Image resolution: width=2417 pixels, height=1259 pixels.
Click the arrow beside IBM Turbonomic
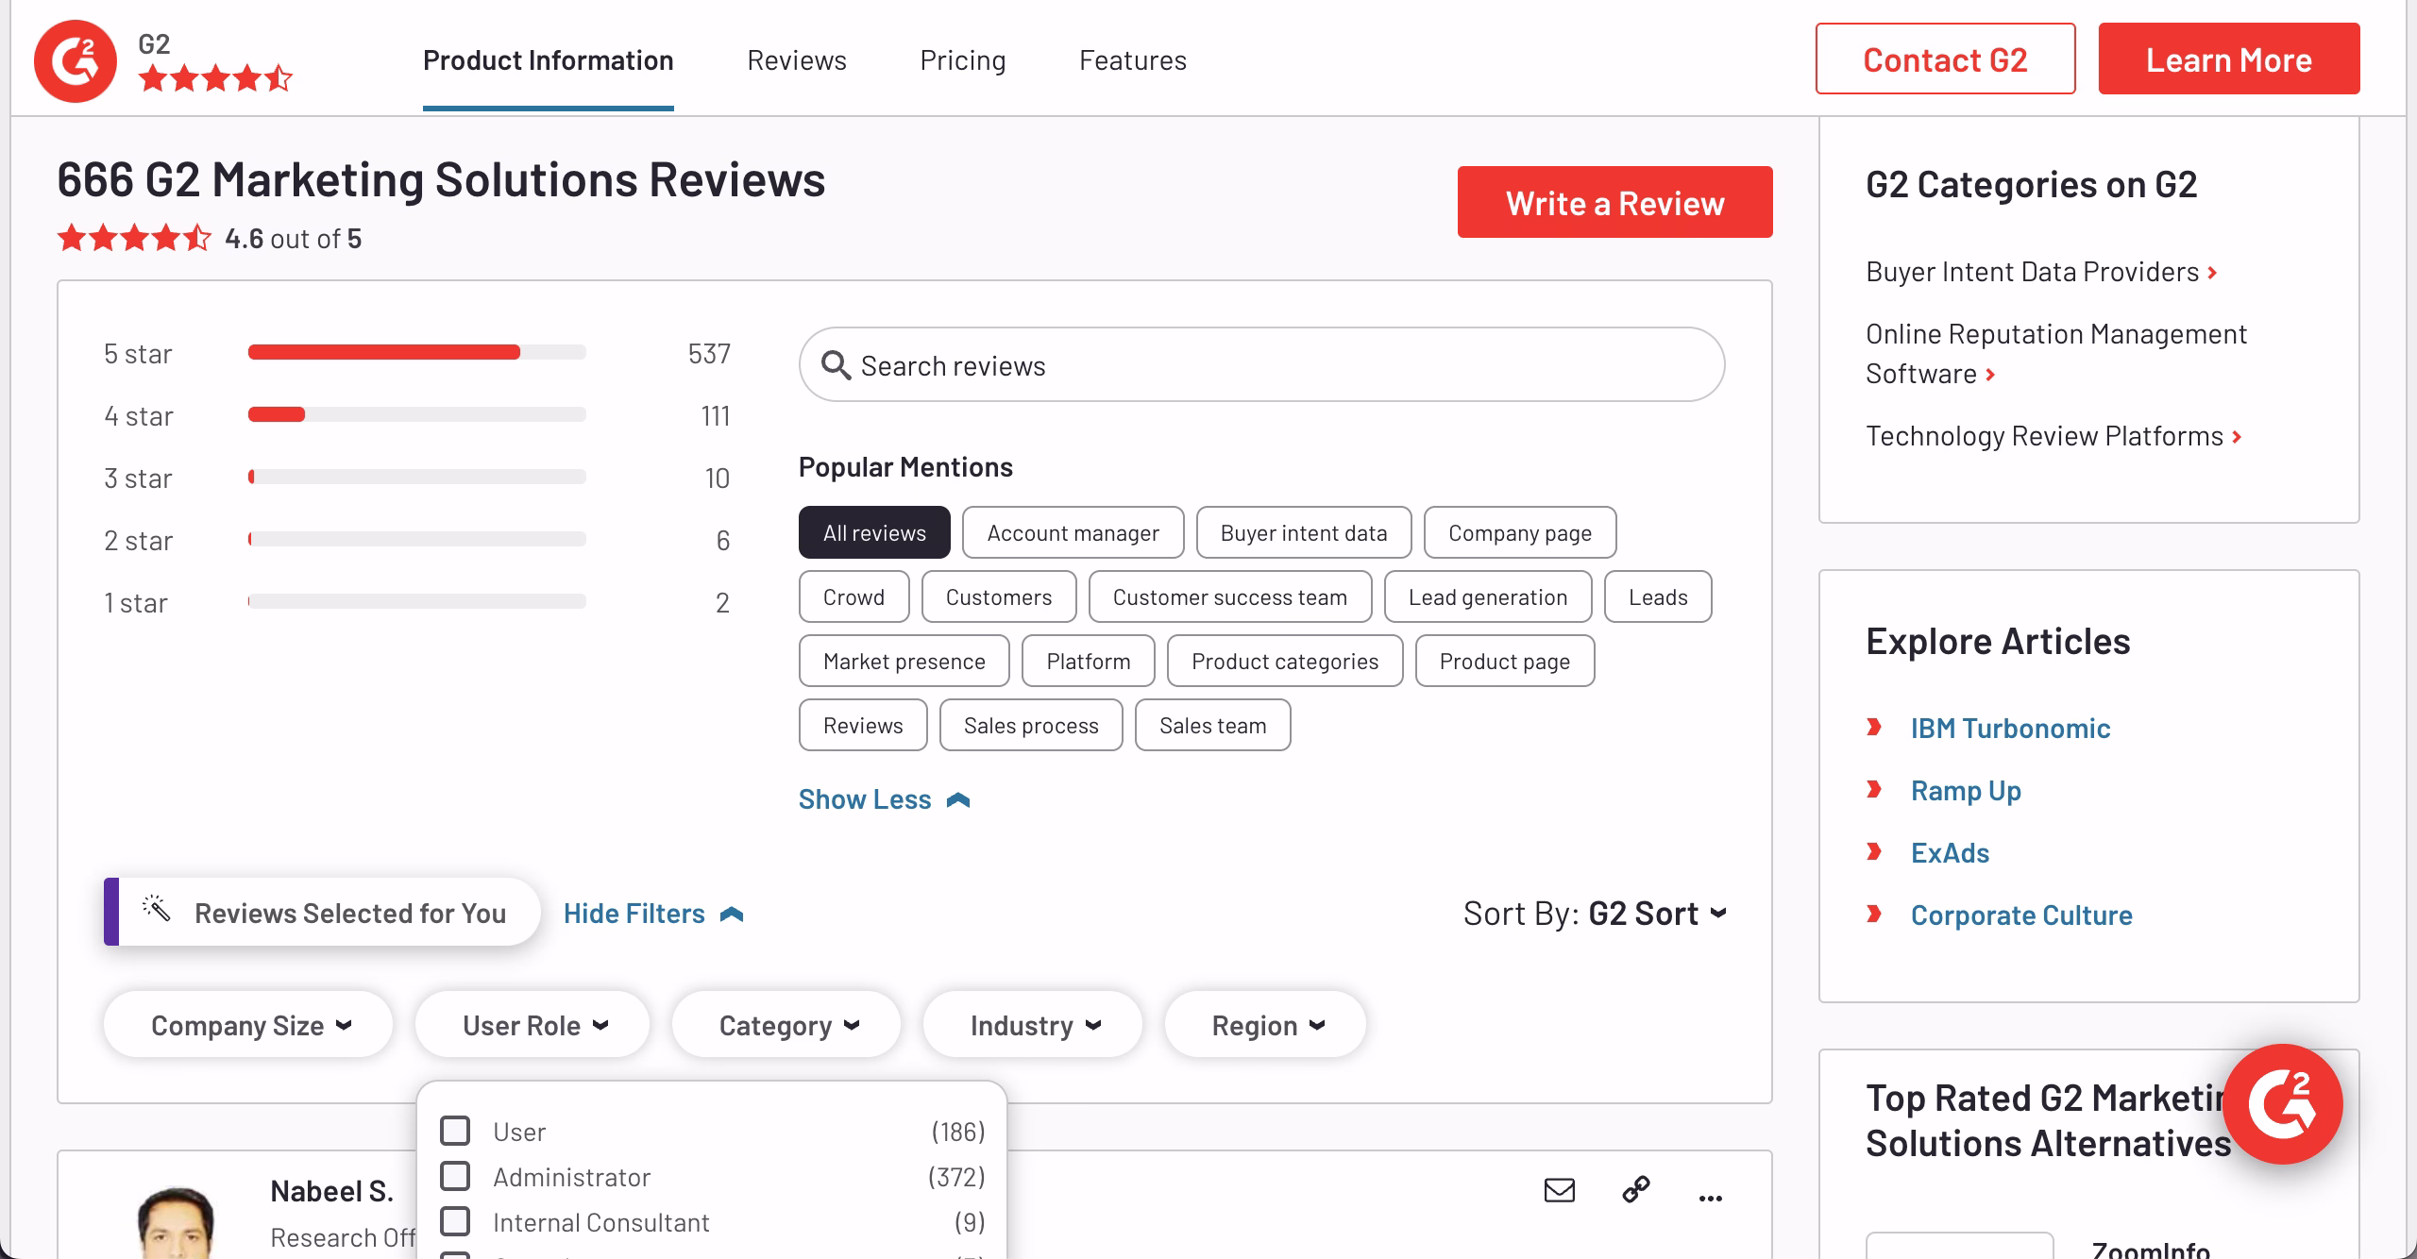point(1874,728)
